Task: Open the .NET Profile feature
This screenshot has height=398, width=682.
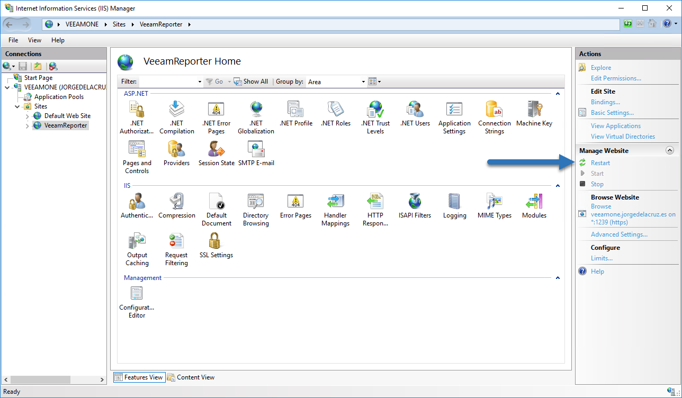Action: [x=295, y=114]
